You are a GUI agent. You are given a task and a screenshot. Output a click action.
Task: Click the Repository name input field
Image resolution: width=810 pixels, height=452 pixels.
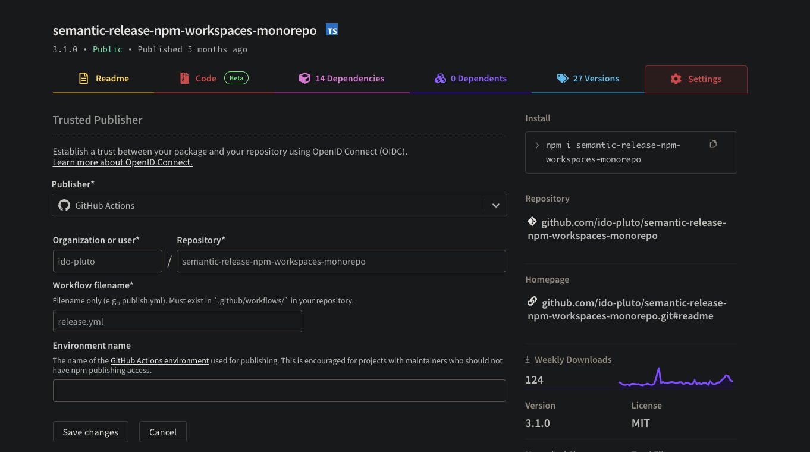341,261
